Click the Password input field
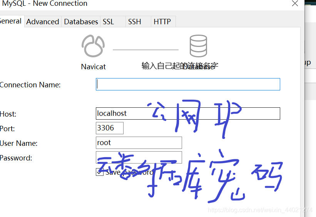This screenshot has height=217, width=316. 139,157
